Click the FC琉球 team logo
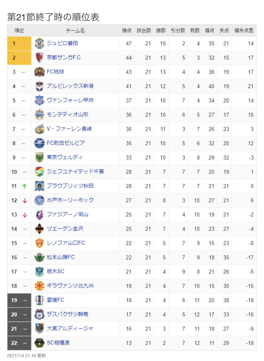The height and width of the screenshot is (361, 264). [x=39, y=72]
